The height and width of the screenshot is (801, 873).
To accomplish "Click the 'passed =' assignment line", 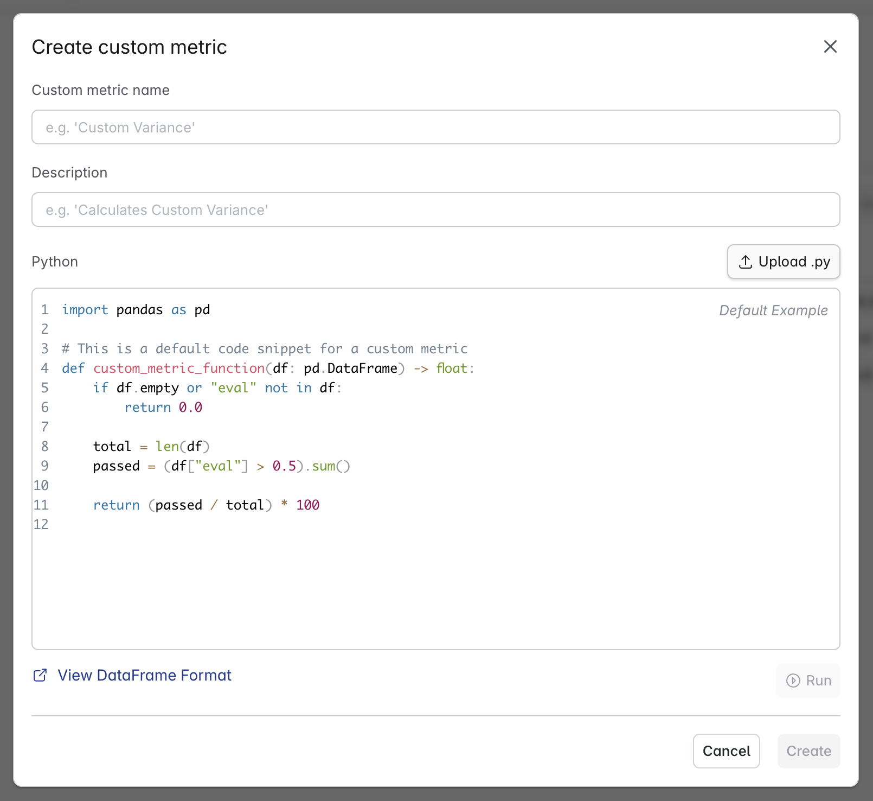I will click(221, 466).
